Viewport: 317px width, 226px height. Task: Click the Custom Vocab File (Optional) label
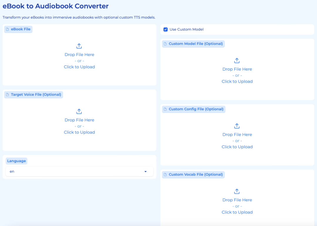pyautogui.click(x=195, y=174)
